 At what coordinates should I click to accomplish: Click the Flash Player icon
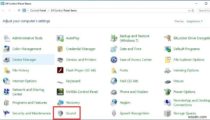point(60,70)
